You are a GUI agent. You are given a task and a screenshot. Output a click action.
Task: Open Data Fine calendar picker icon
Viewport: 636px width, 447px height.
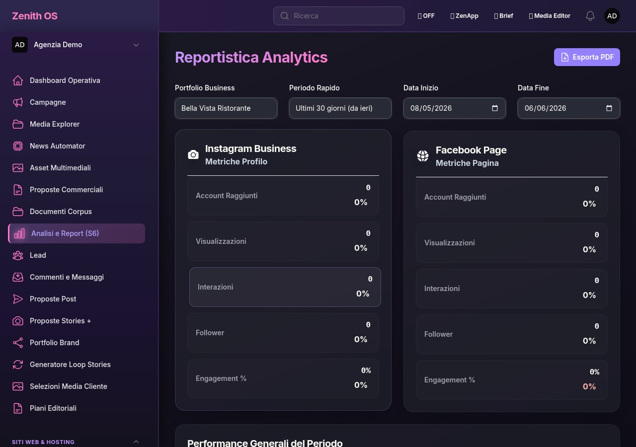pos(609,108)
